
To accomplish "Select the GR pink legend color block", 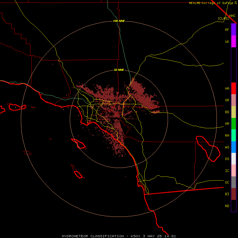I will (x=234, y=100).
